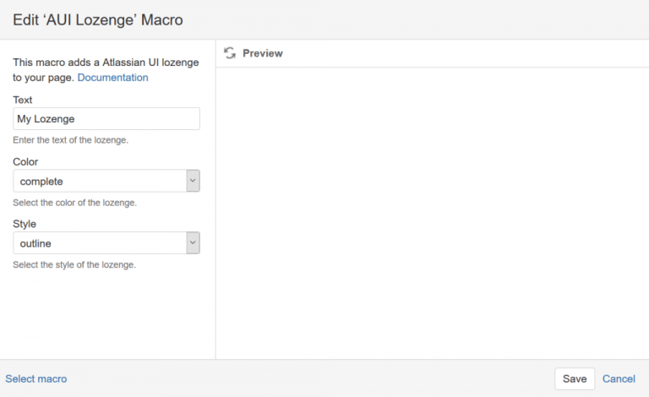Open the Style dropdown showing 'outline'
The width and height of the screenshot is (649, 397).
100,243
